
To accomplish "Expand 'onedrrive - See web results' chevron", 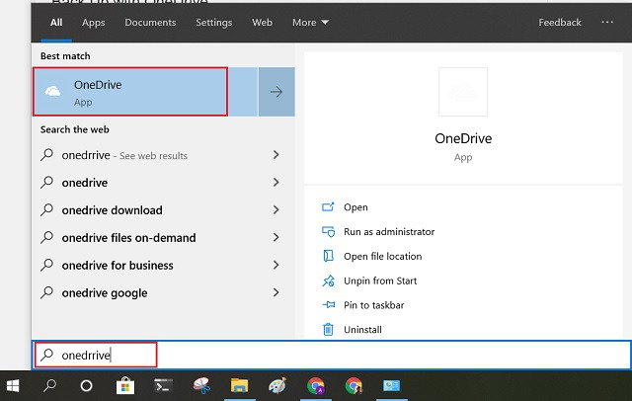I will tap(276, 155).
